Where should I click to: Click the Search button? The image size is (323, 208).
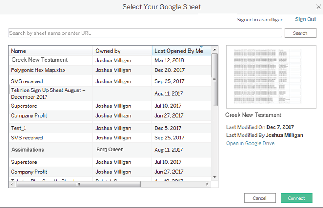point(300,33)
